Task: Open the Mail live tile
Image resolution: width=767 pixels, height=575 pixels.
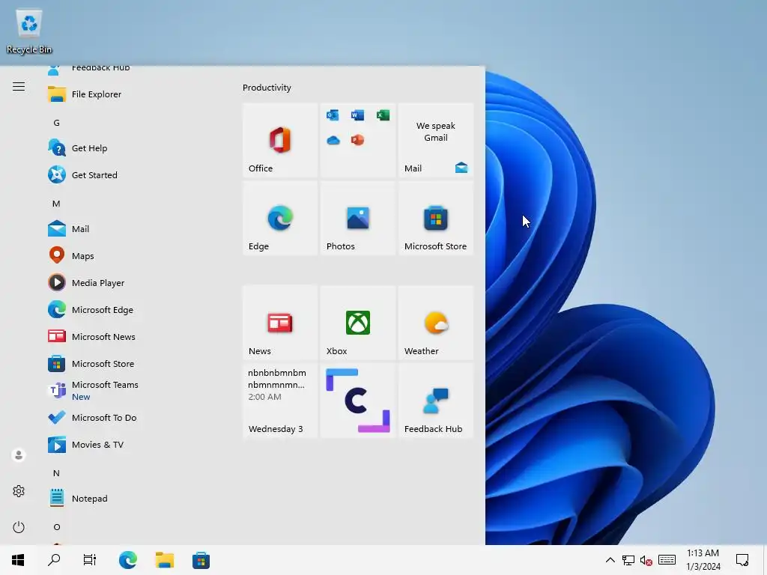Action: point(436,140)
